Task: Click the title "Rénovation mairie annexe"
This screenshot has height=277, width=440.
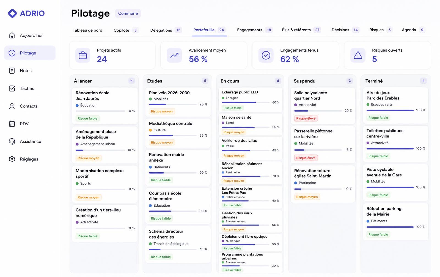Action: pos(166,157)
